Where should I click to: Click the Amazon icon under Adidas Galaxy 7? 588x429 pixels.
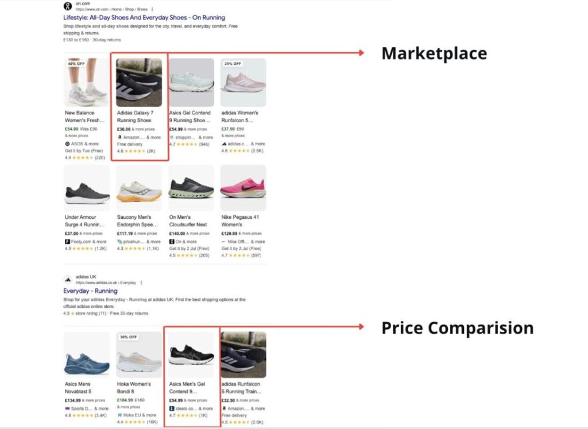click(119, 137)
